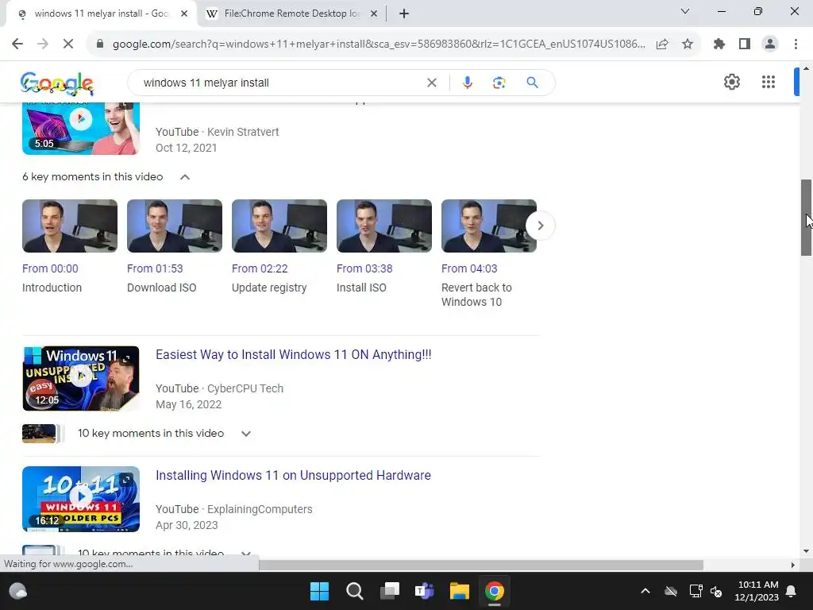Open Chrome extensions puzzle icon
813x610 pixels.
pyautogui.click(x=719, y=44)
